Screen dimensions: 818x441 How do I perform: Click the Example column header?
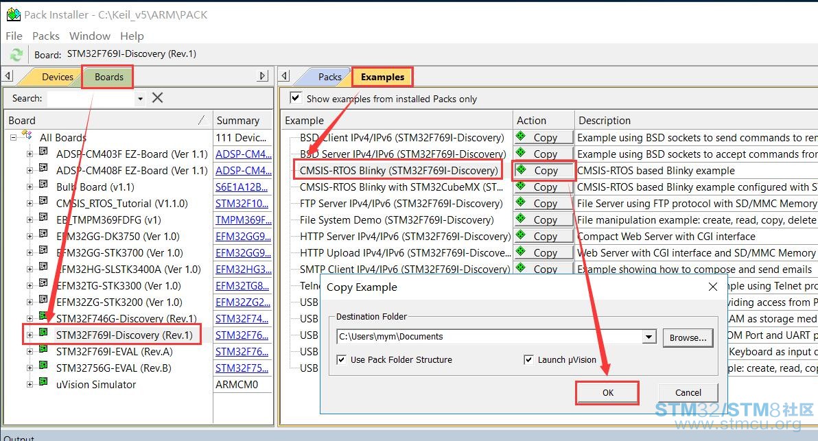point(397,121)
